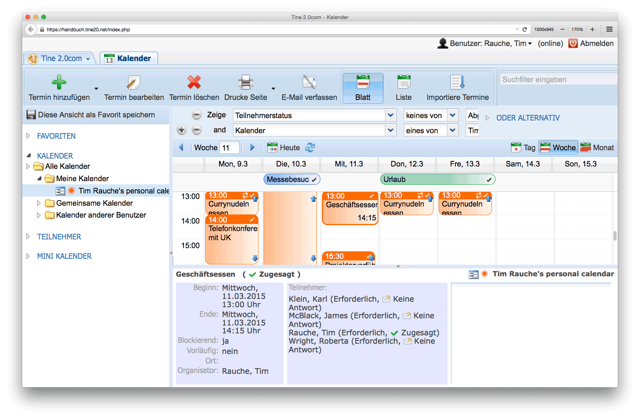Click the Drucke Seite printer icon

click(246, 82)
